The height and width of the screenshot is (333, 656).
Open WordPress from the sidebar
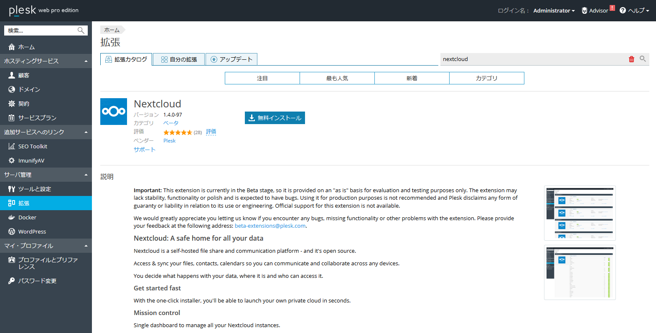click(32, 231)
